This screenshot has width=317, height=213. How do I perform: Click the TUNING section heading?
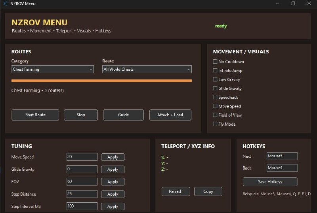[22, 146]
